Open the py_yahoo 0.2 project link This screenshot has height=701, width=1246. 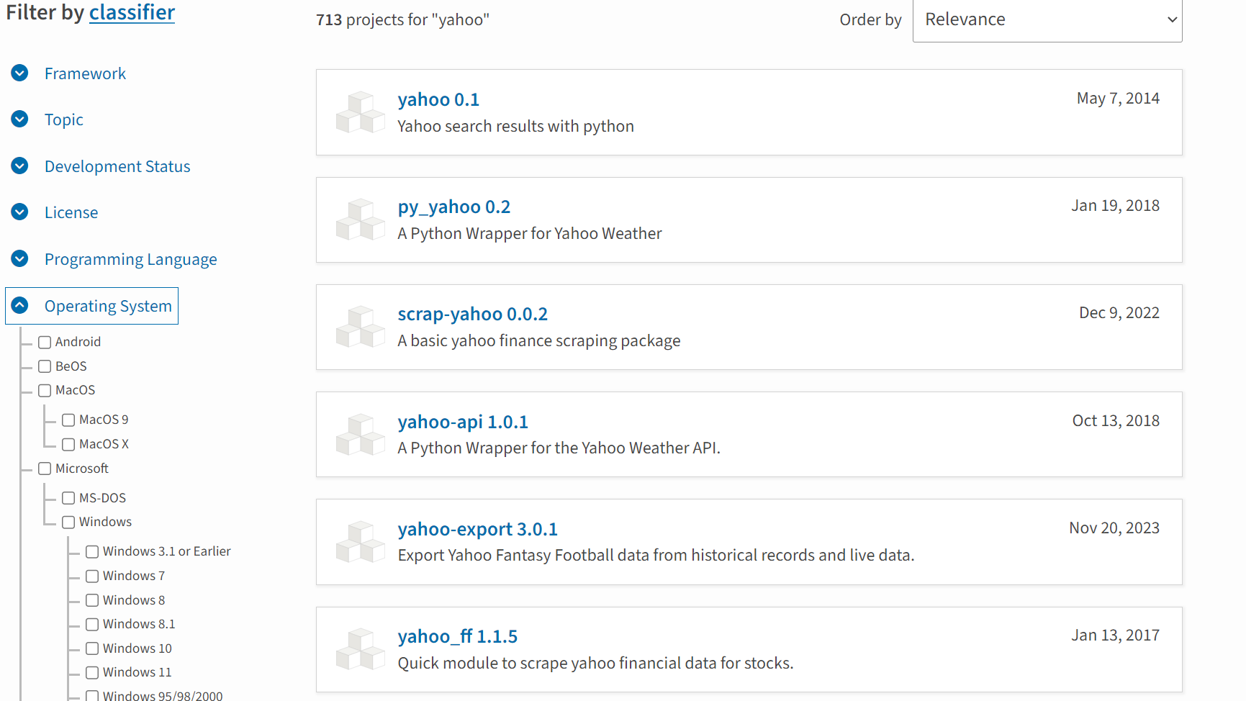(454, 207)
